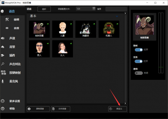The image size is (168, 119).
Task: Click the left volume level meter
Action: pos(160,43)
